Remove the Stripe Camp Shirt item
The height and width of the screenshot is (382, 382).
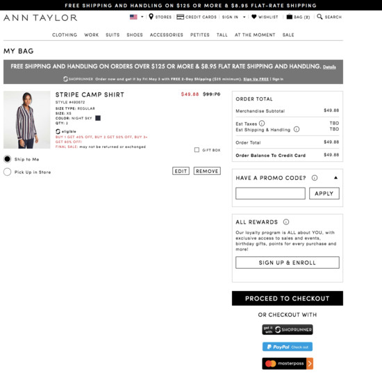click(207, 171)
